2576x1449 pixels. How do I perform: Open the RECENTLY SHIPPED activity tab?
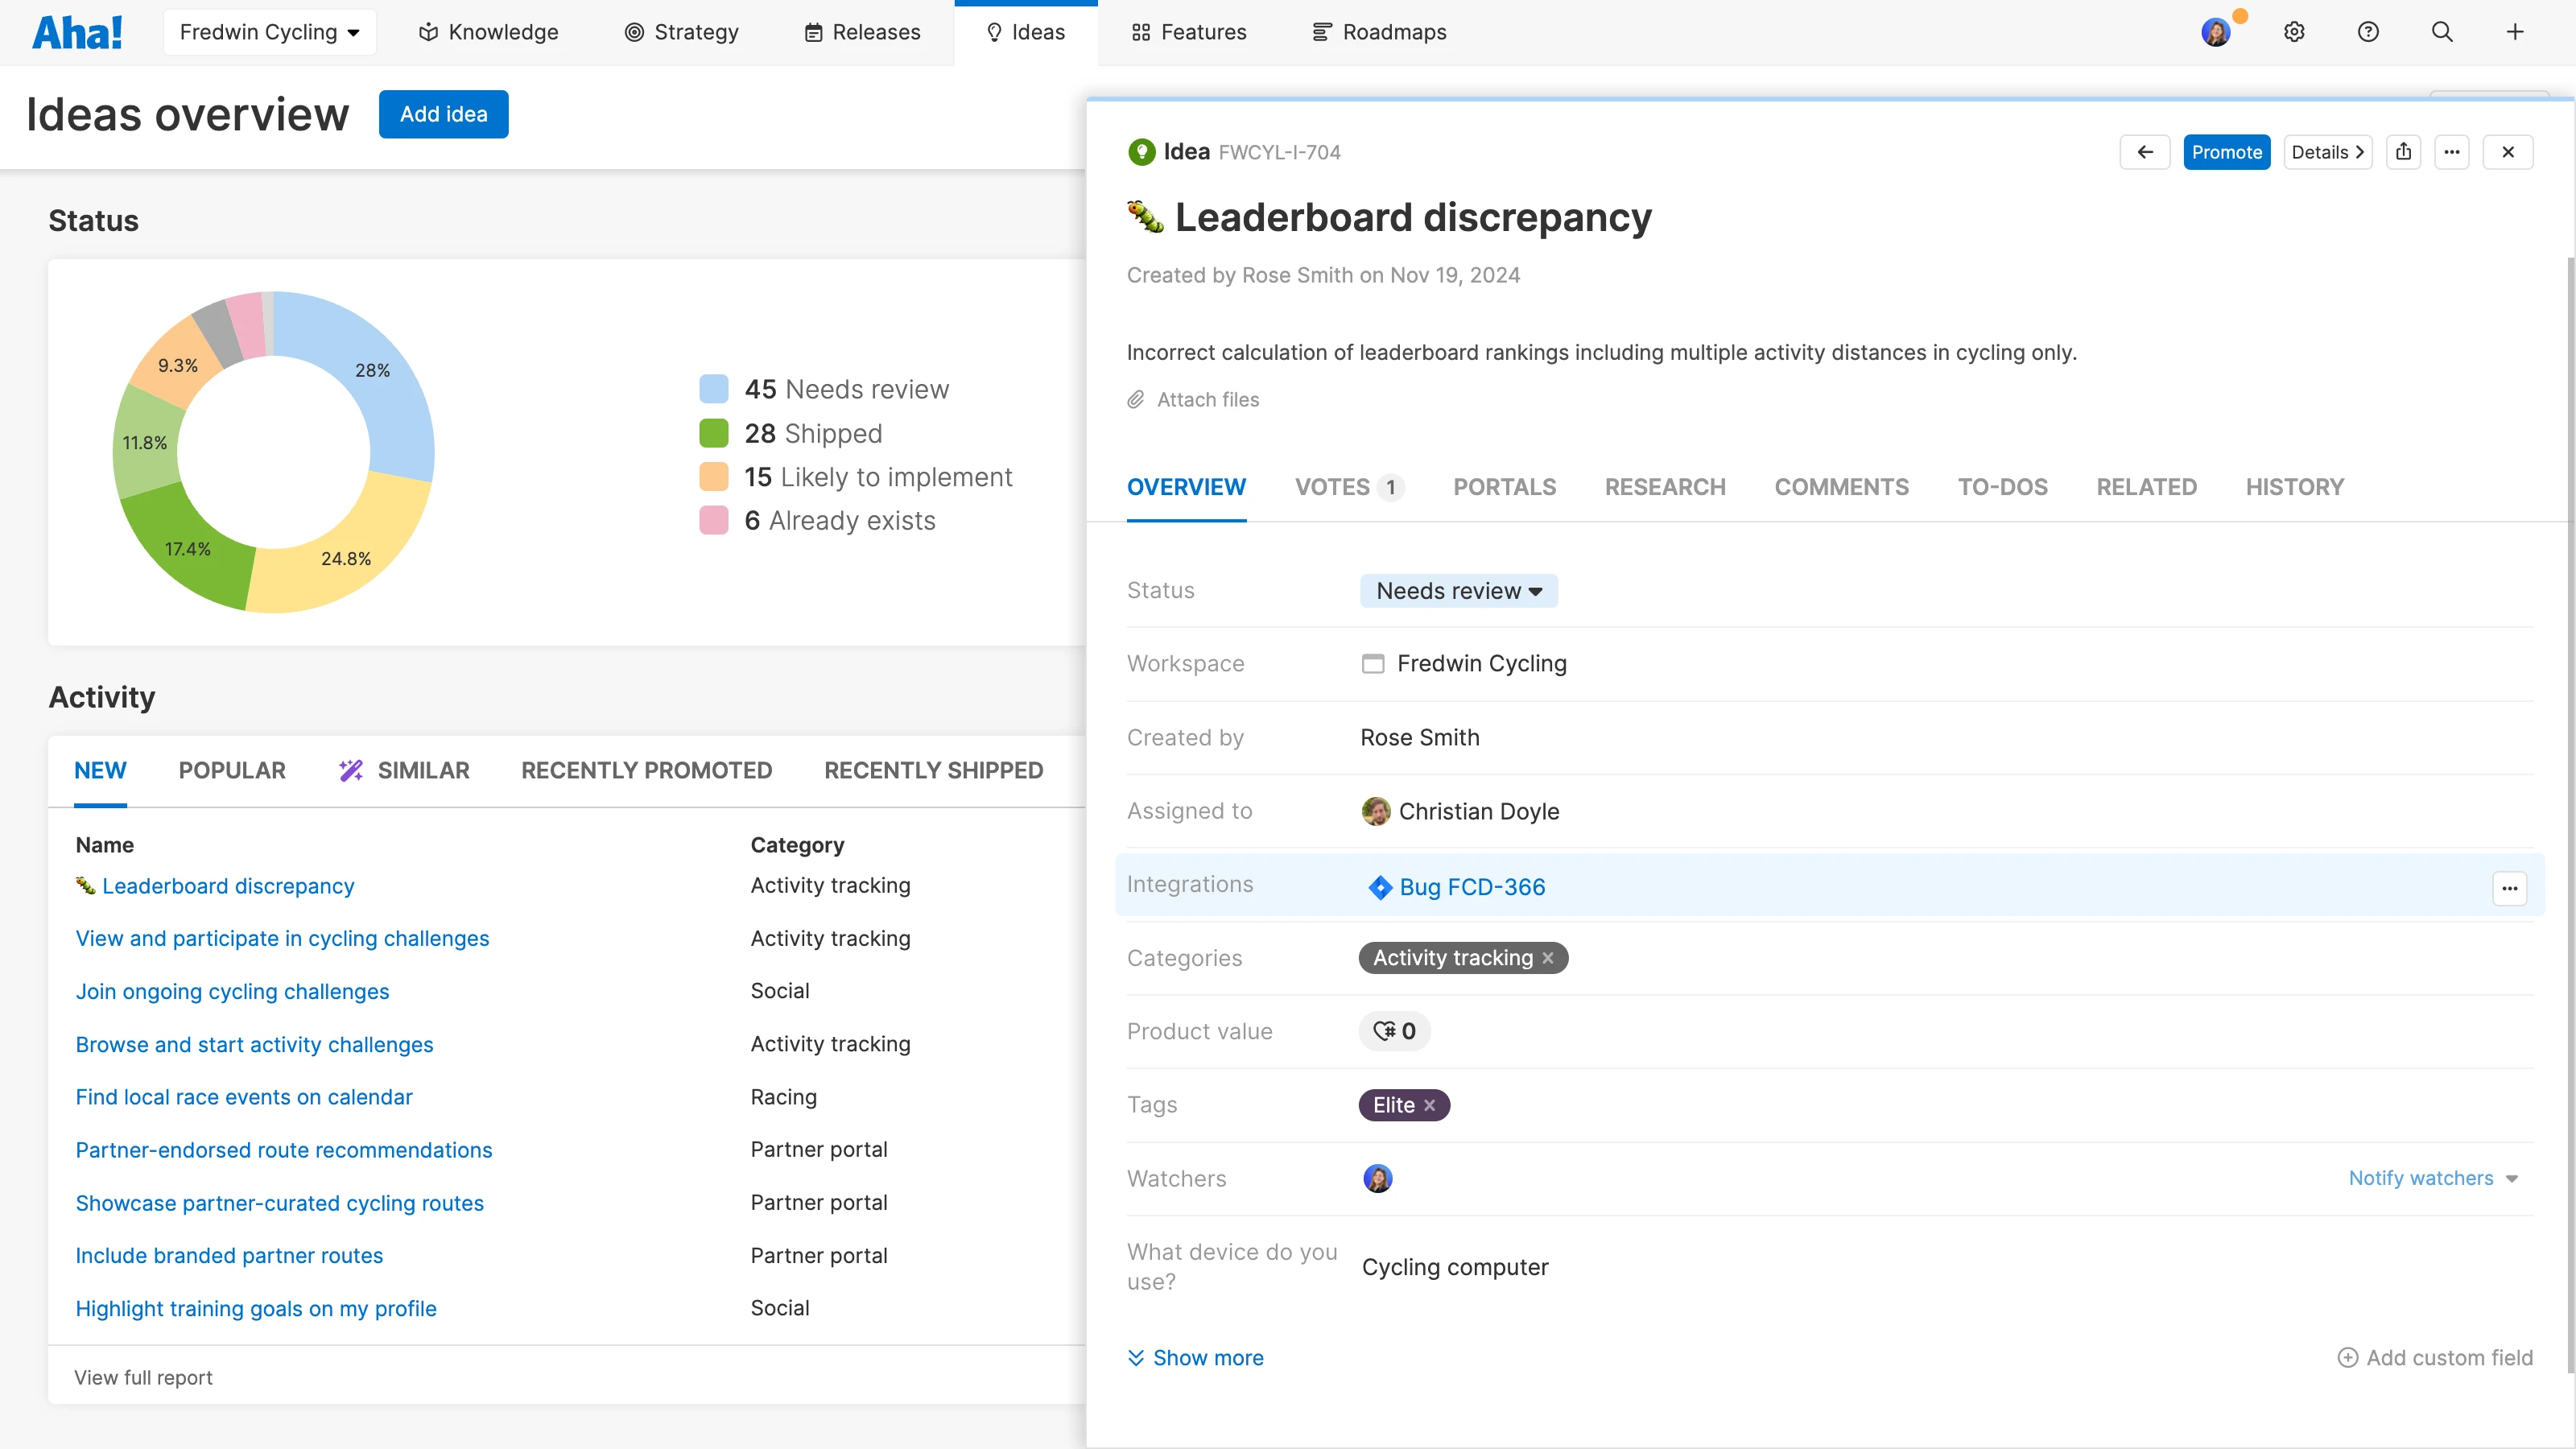[932, 770]
